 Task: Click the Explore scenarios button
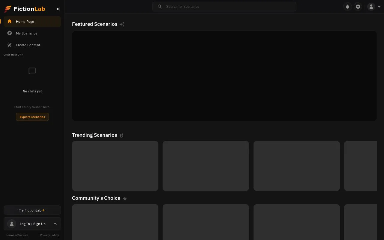point(32,117)
